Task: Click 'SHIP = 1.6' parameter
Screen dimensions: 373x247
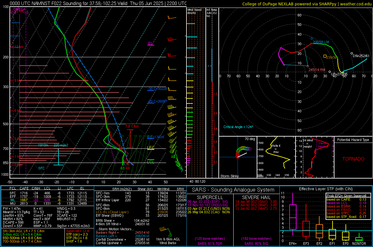Action: 74,241
